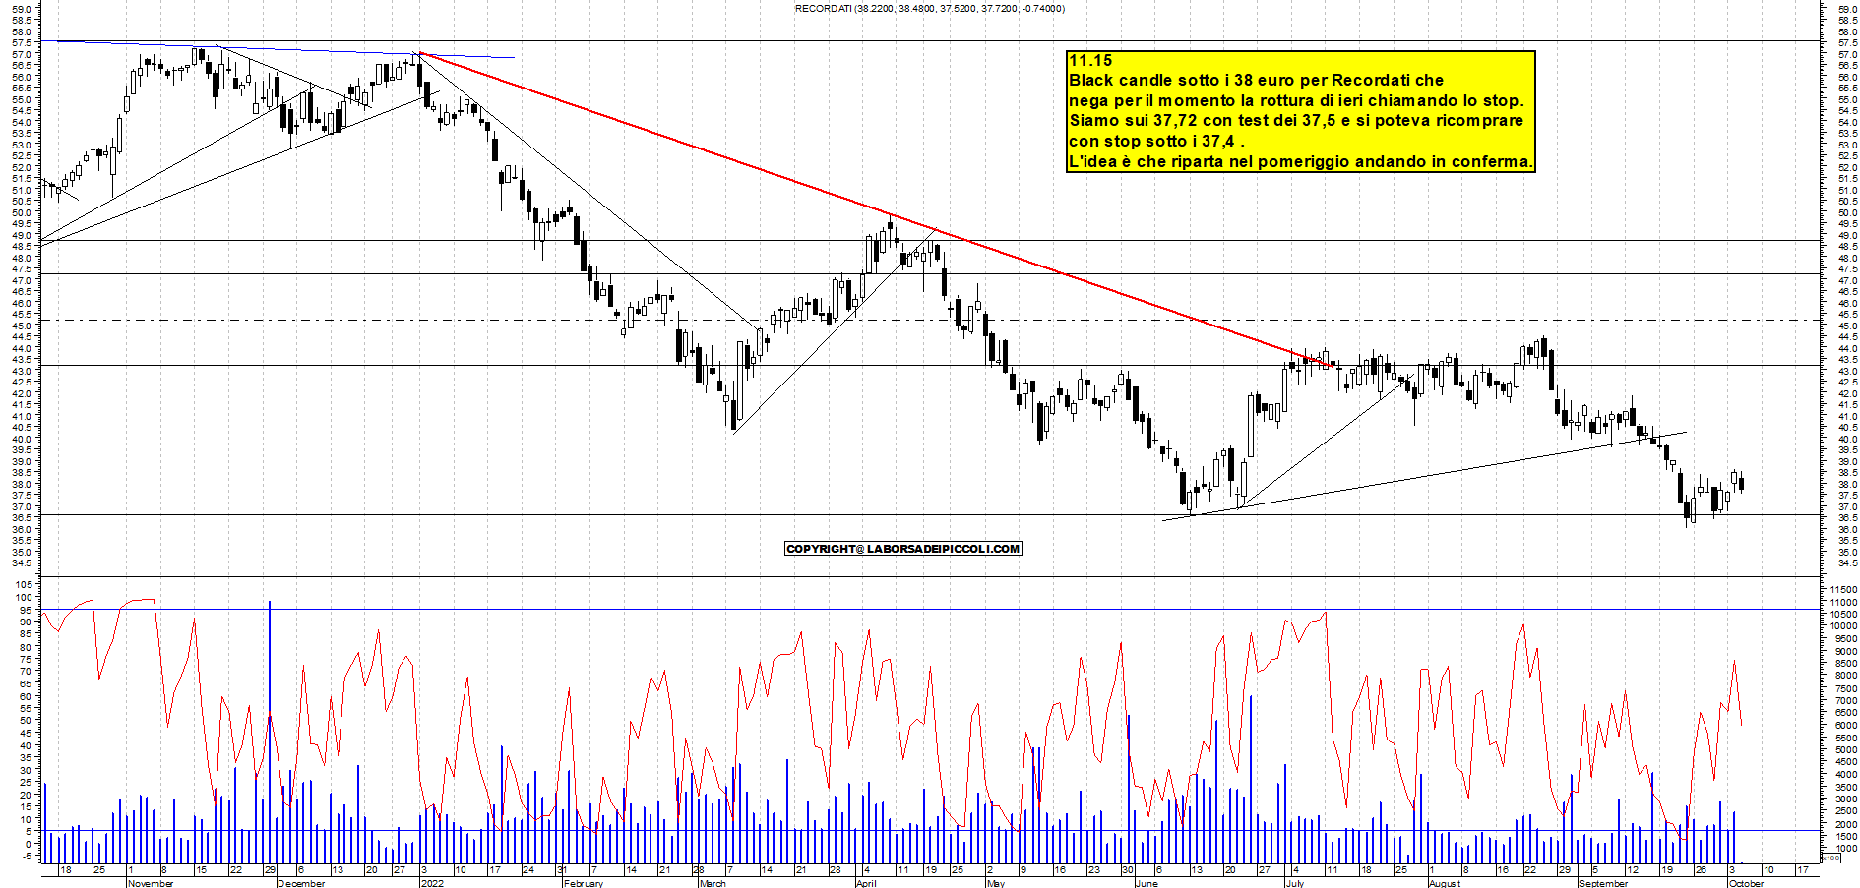Click the '11.15' time heading in yellow note
This screenshot has height=888, width=1860.
click(x=1090, y=61)
